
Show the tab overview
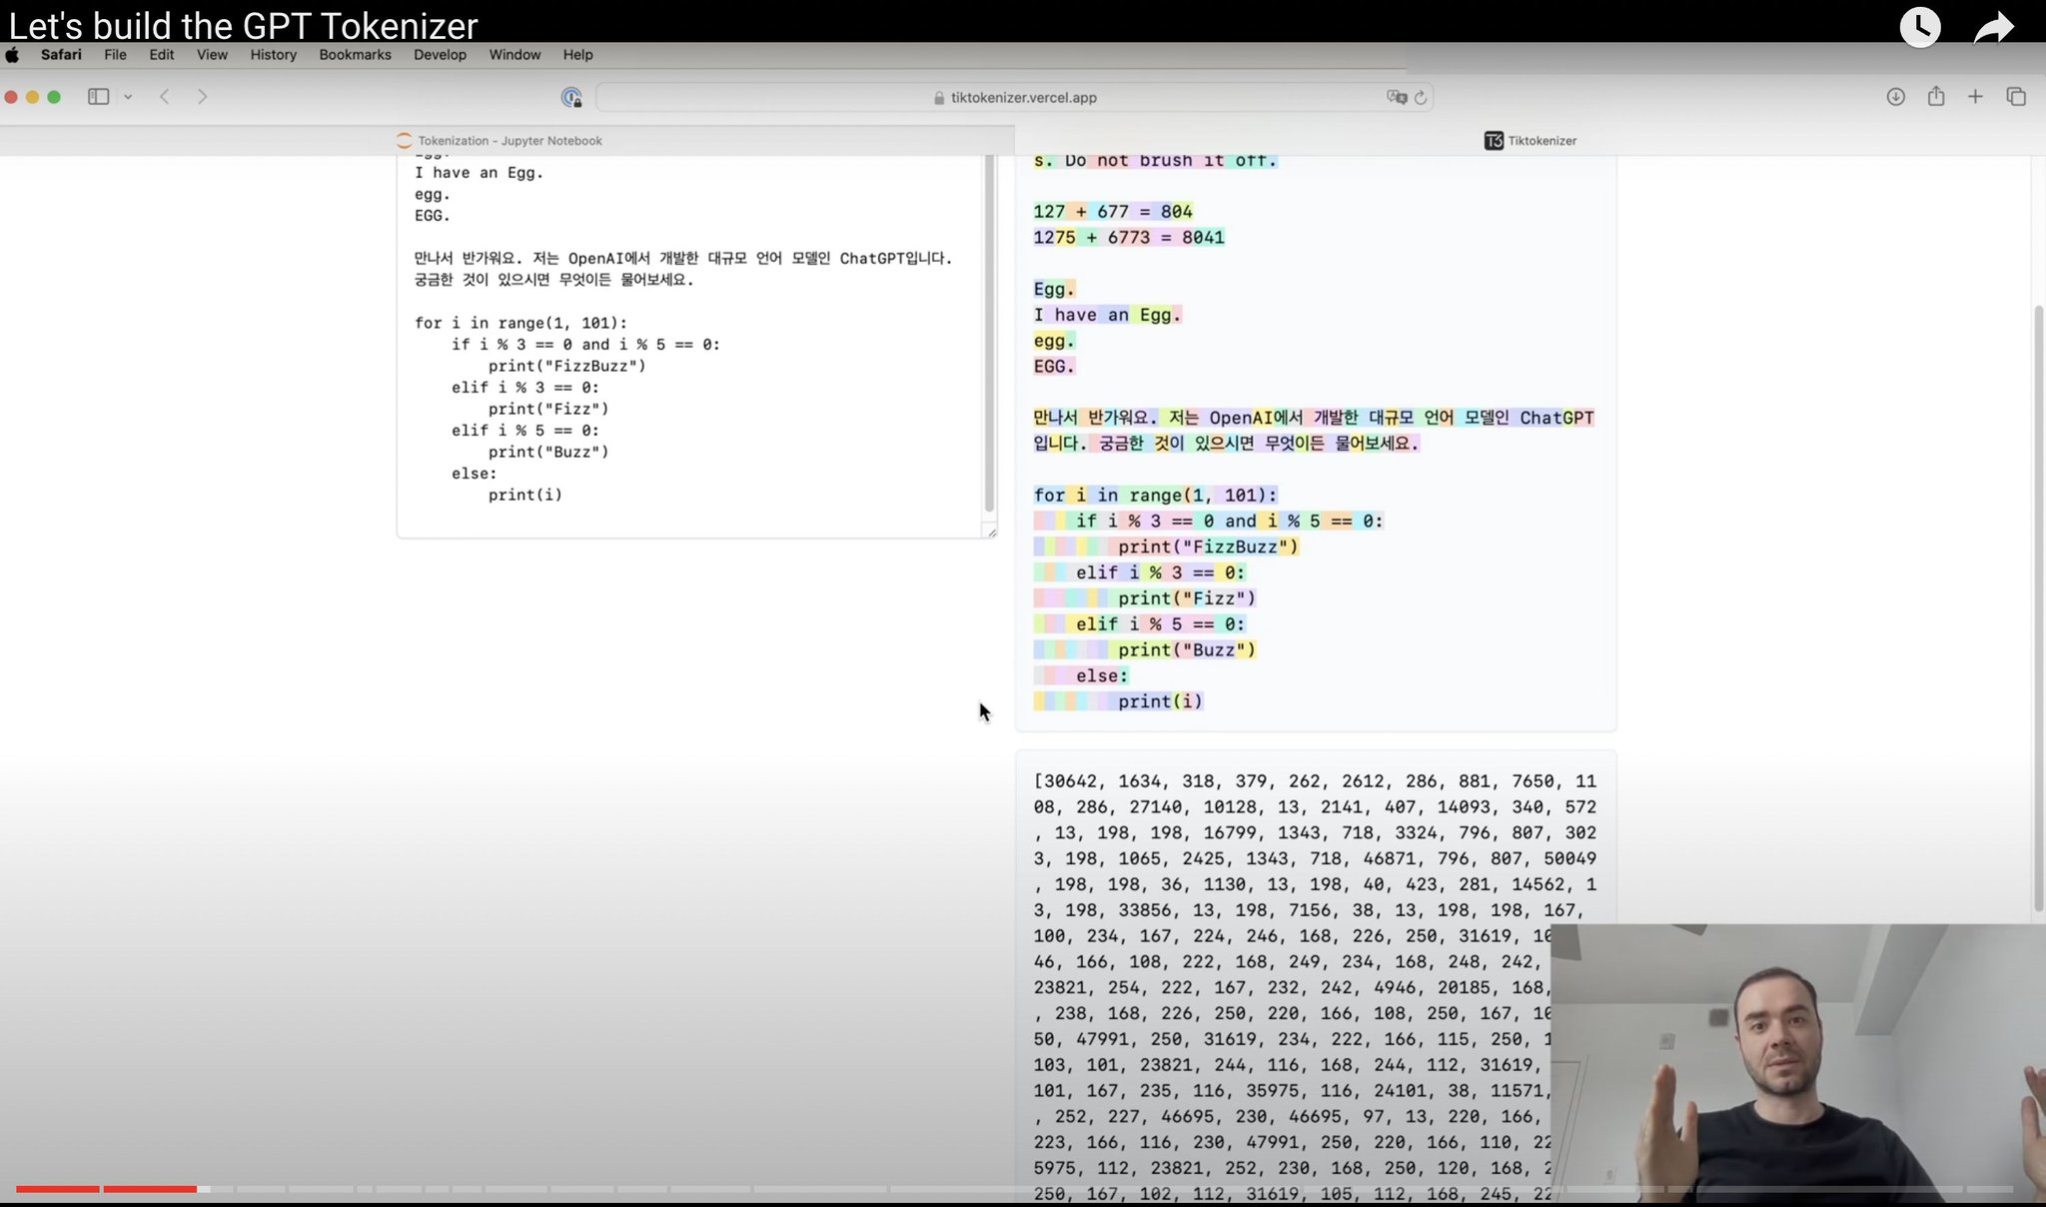tap(2016, 97)
